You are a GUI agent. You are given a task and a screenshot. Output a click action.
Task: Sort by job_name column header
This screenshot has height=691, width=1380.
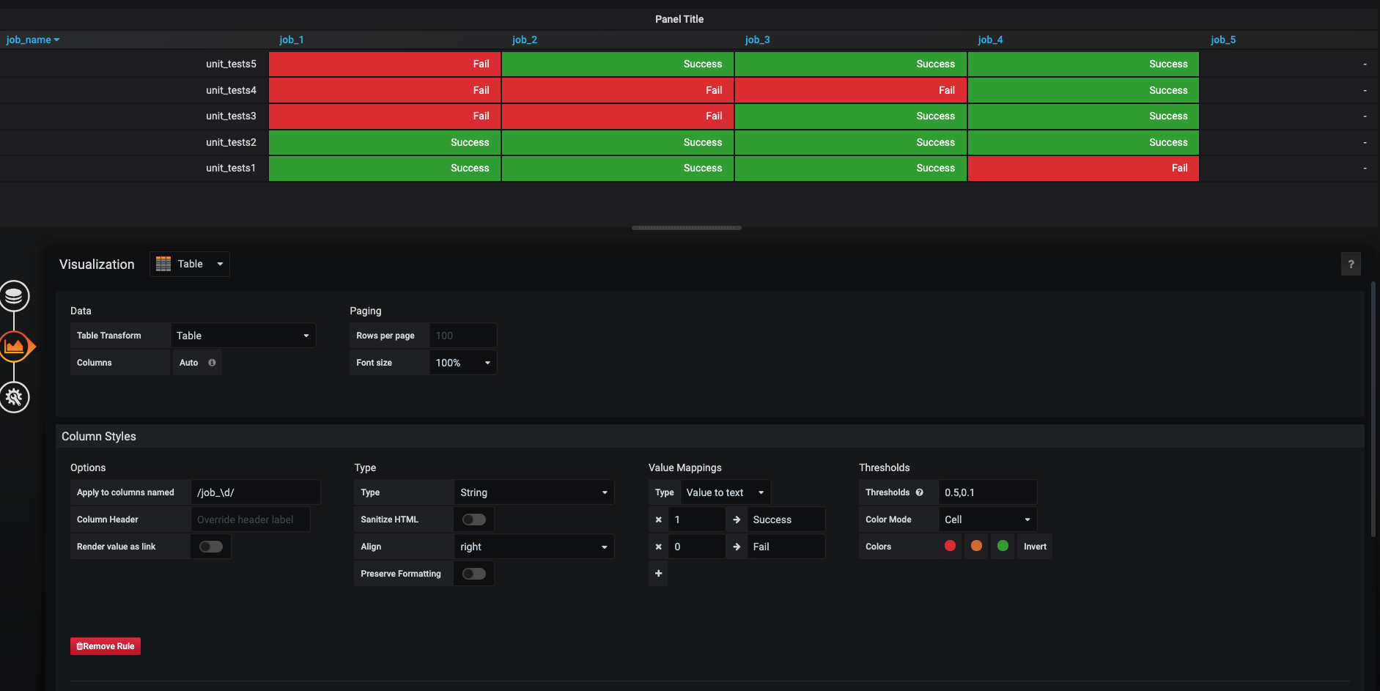29,40
